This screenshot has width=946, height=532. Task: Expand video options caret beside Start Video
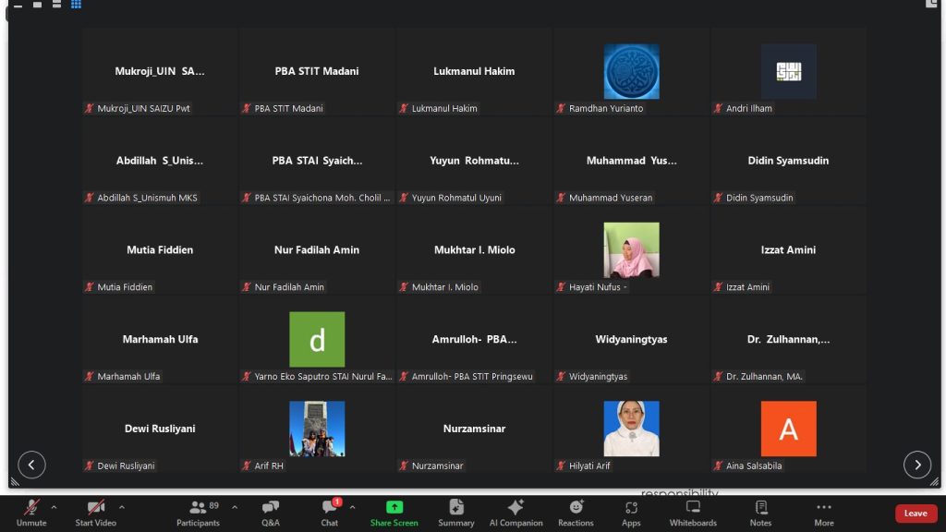pyautogui.click(x=121, y=507)
